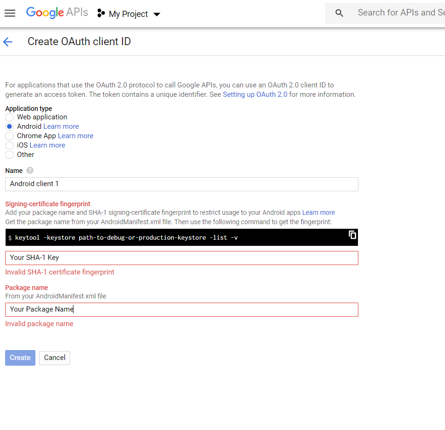Select the Chrome App radio button

pyautogui.click(x=9, y=136)
